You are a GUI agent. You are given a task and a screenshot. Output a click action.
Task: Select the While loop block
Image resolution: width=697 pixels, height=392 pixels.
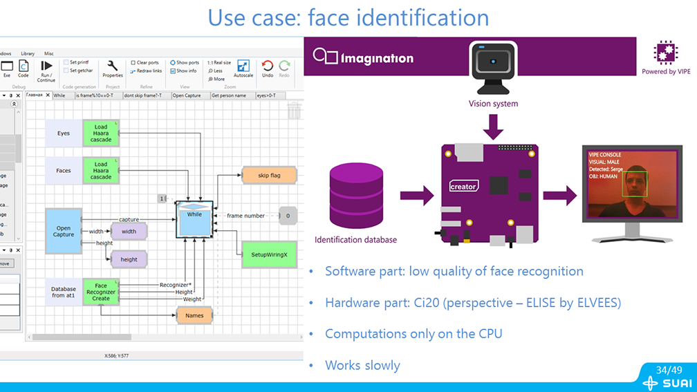[x=194, y=219]
